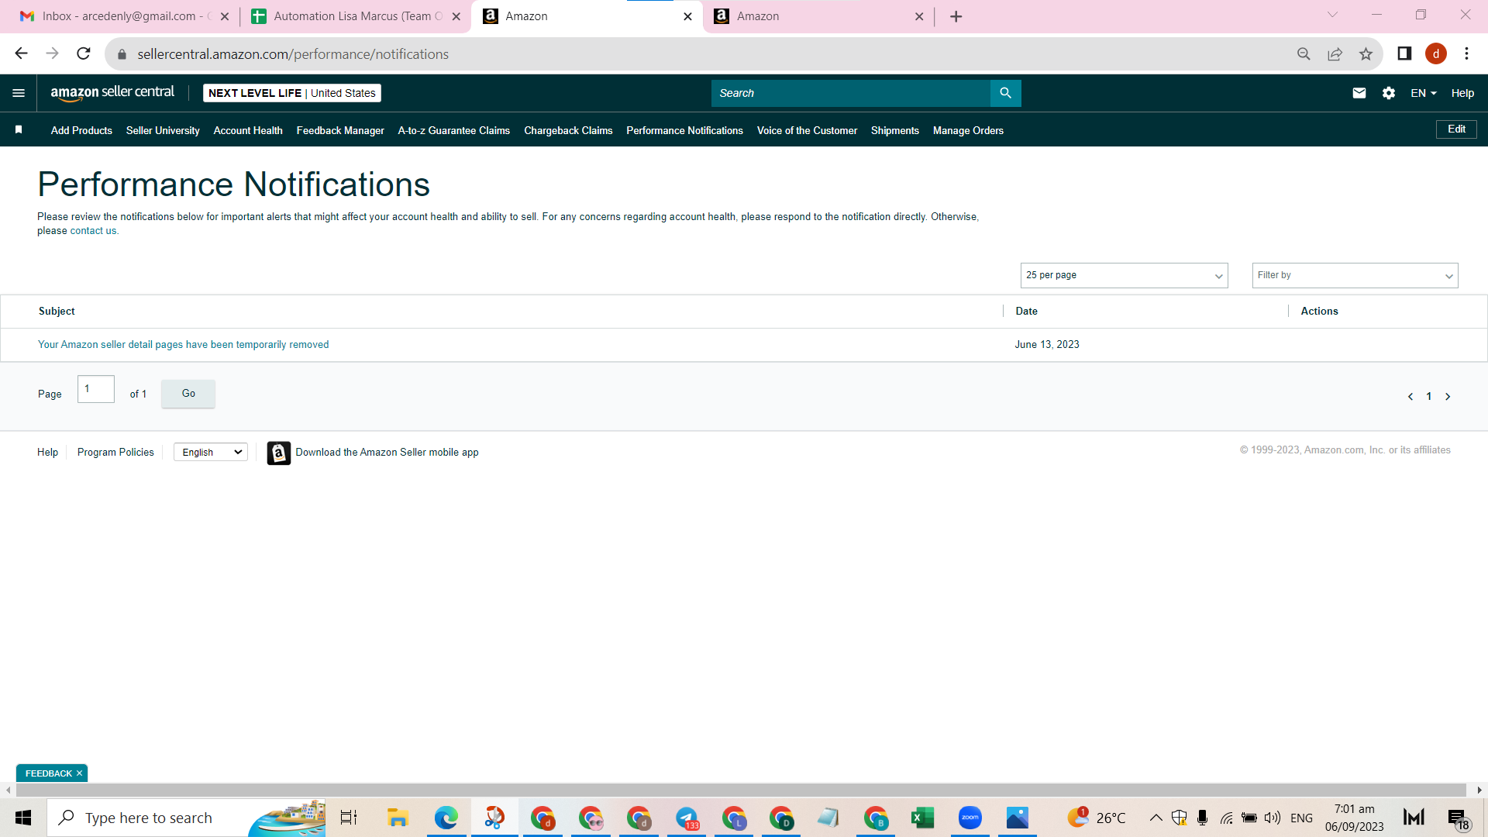Click the Windows taskbar search box
The height and width of the screenshot is (837, 1488).
pyautogui.click(x=186, y=818)
